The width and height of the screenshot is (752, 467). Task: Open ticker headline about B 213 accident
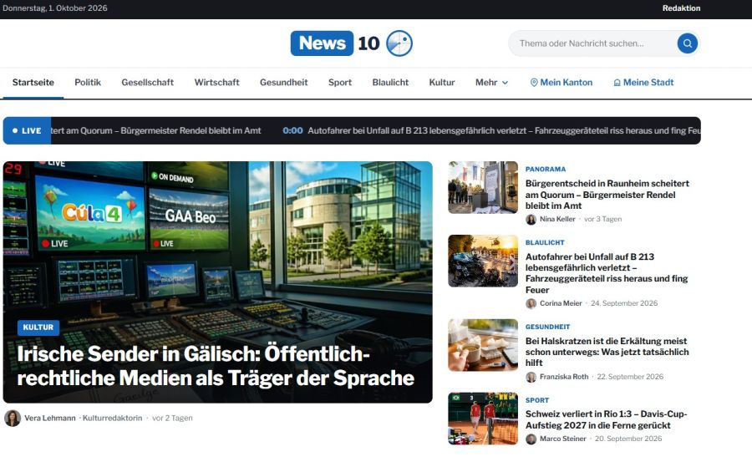pyautogui.click(x=504, y=130)
